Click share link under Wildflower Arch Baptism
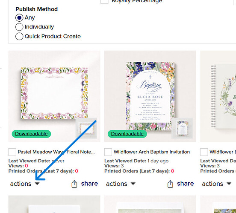The width and height of the screenshot is (236, 213). [x=186, y=184]
